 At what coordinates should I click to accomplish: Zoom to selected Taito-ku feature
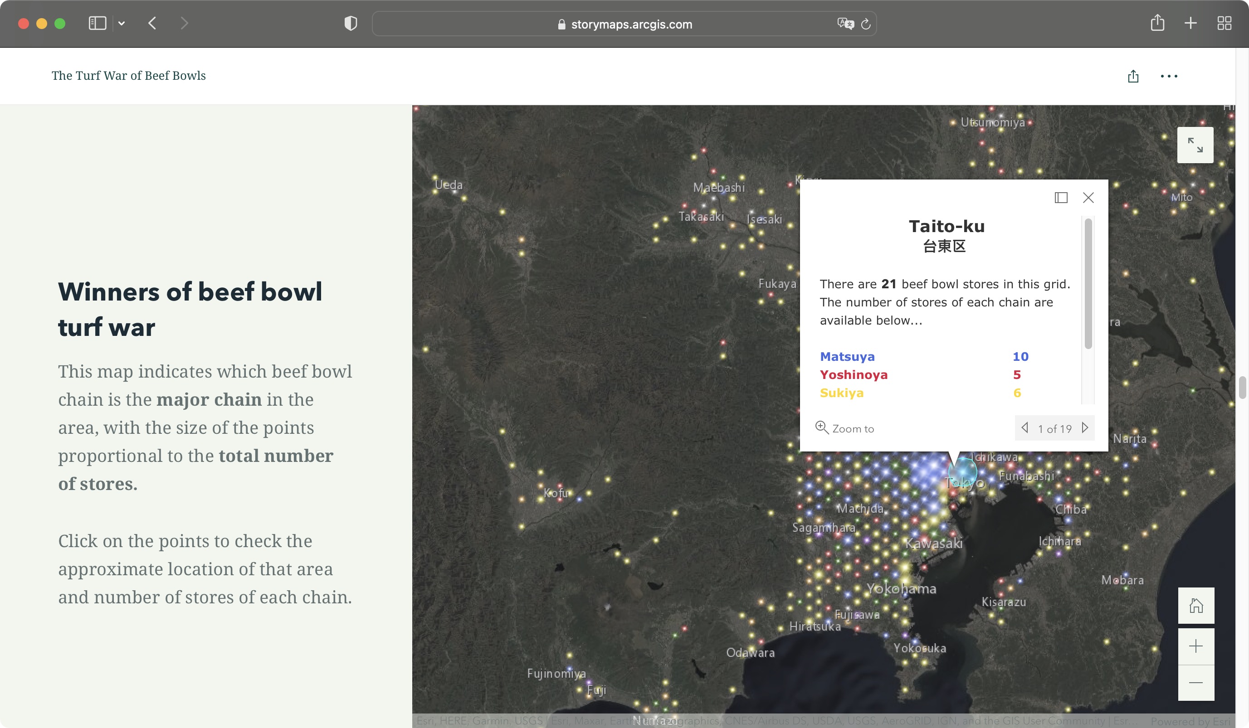[845, 428]
